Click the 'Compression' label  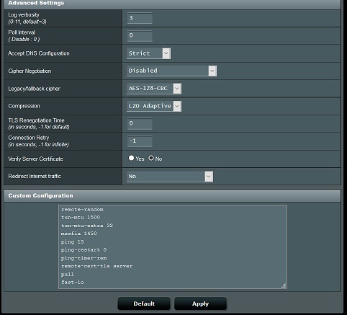pyautogui.click(x=24, y=106)
